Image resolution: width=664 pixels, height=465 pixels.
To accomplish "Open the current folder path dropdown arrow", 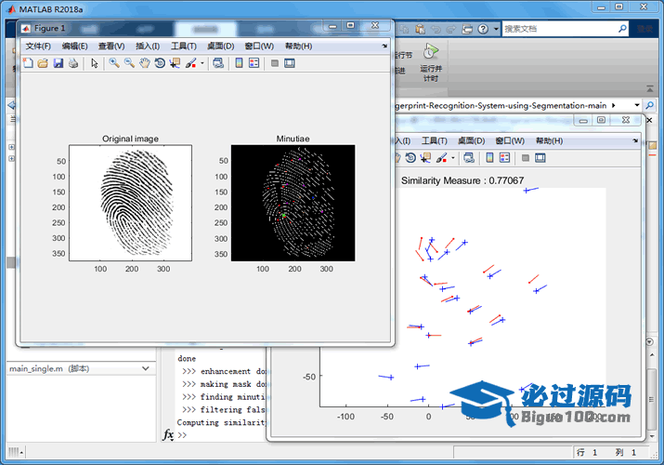I will (637, 106).
